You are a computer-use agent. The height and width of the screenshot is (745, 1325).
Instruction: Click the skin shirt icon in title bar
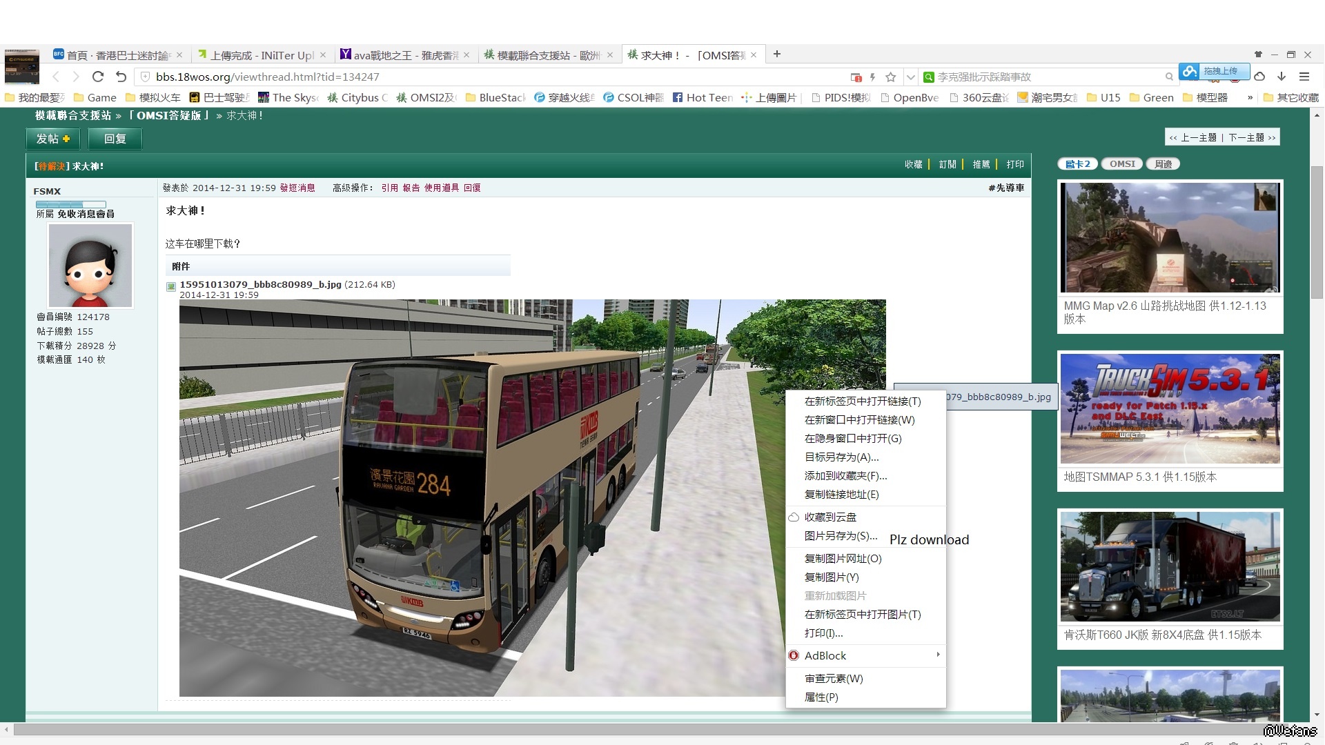click(1258, 54)
